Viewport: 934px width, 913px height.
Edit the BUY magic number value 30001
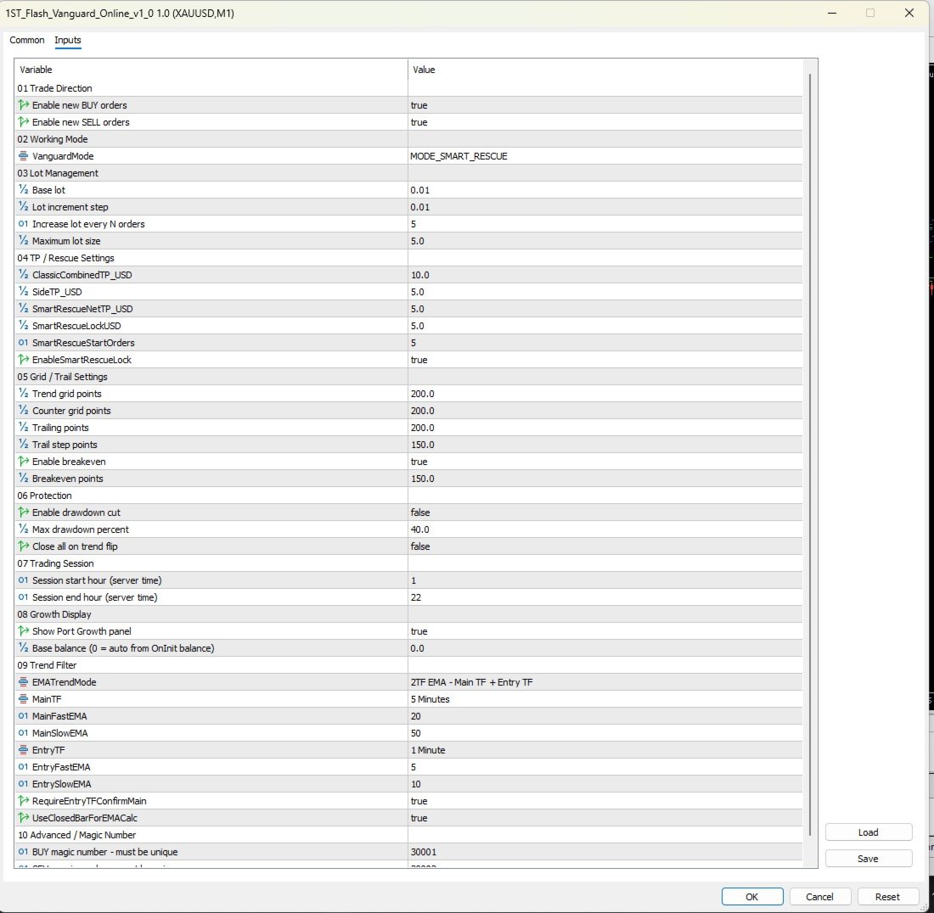coord(605,852)
